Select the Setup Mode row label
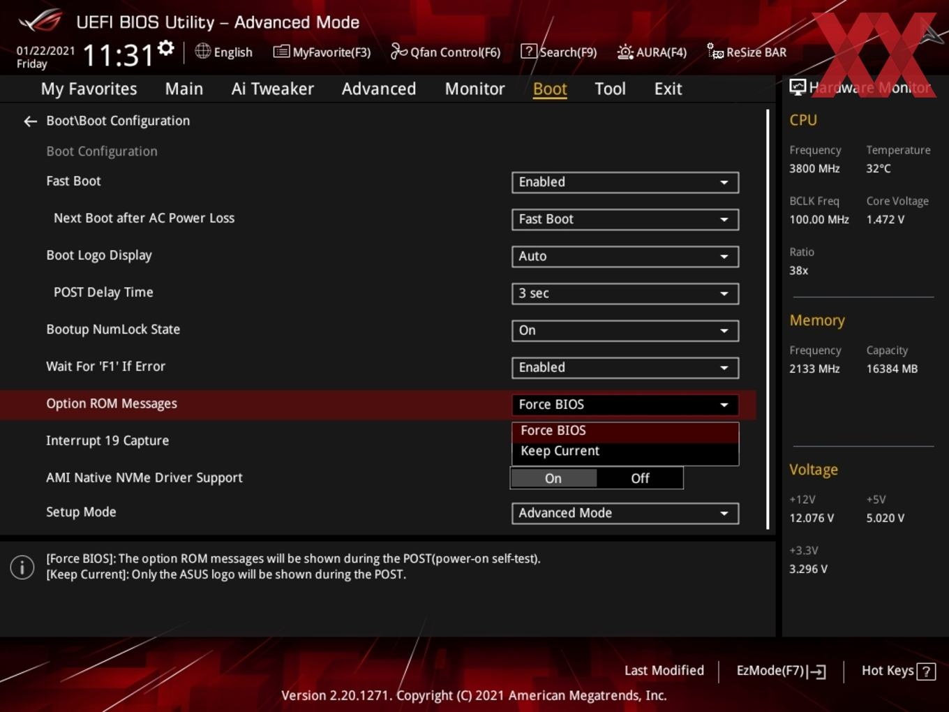 [81, 512]
